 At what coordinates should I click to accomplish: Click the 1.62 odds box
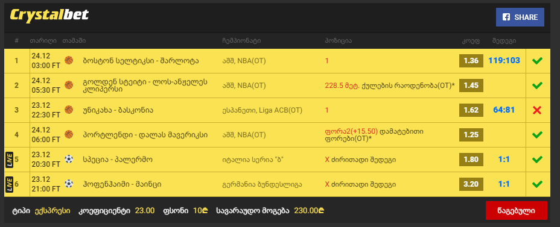471,110
